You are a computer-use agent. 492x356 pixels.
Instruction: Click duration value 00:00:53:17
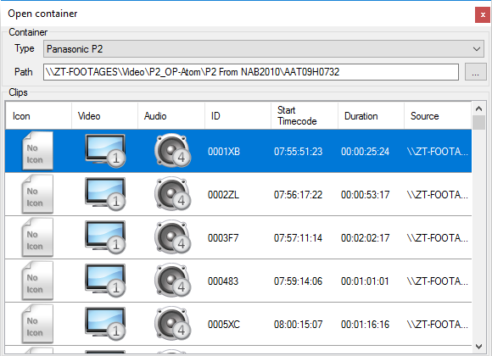pyautogui.click(x=366, y=195)
